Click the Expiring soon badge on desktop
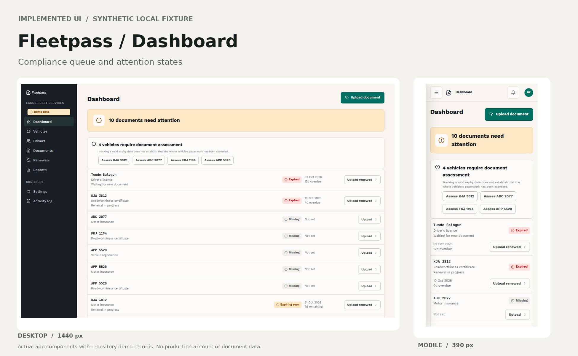 click(288, 305)
